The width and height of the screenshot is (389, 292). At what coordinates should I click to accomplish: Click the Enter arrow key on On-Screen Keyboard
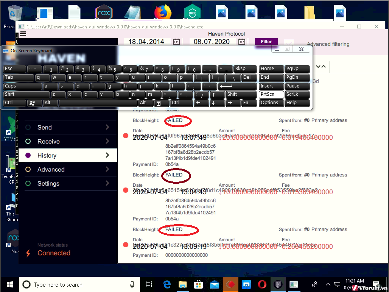click(x=237, y=86)
